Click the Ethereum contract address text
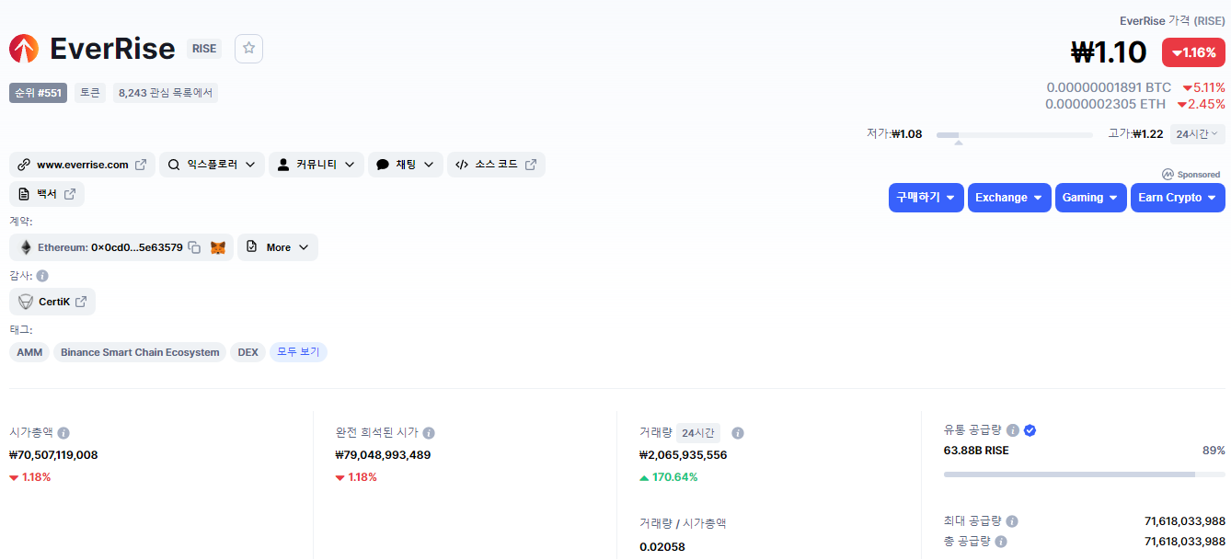Image resolution: width=1231 pixels, height=560 pixels. pyautogui.click(x=137, y=247)
